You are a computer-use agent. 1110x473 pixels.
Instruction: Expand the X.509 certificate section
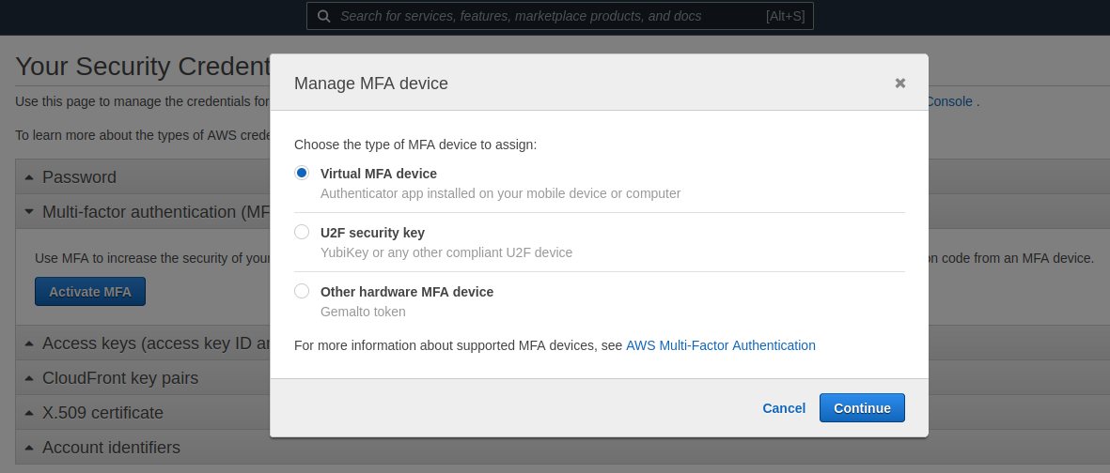click(29, 413)
